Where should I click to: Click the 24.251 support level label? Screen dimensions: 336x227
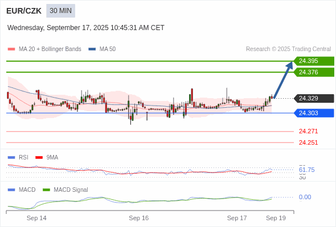[x=308, y=142]
